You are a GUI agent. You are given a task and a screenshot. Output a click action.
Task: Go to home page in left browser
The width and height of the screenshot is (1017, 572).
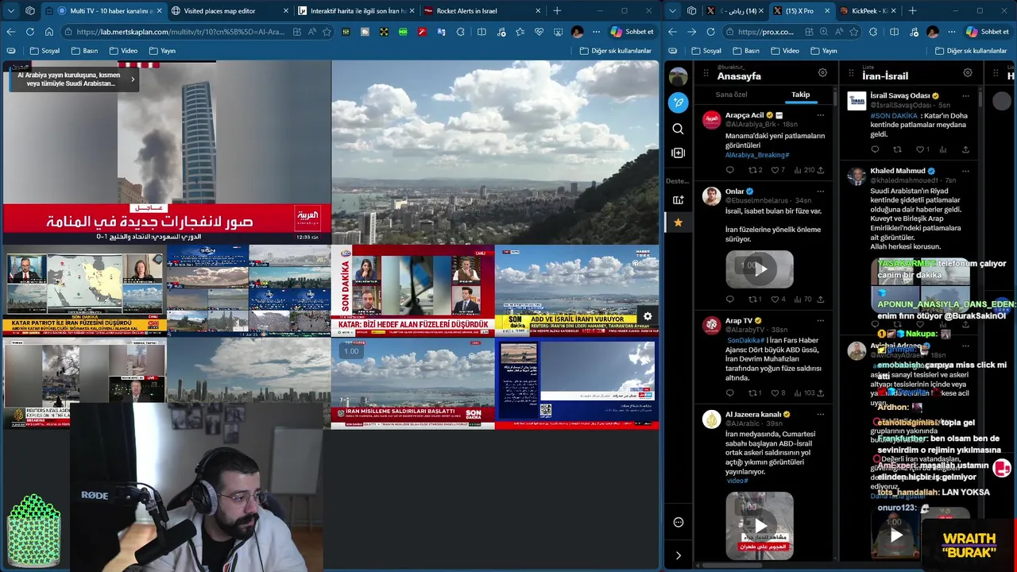tap(49, 32)
